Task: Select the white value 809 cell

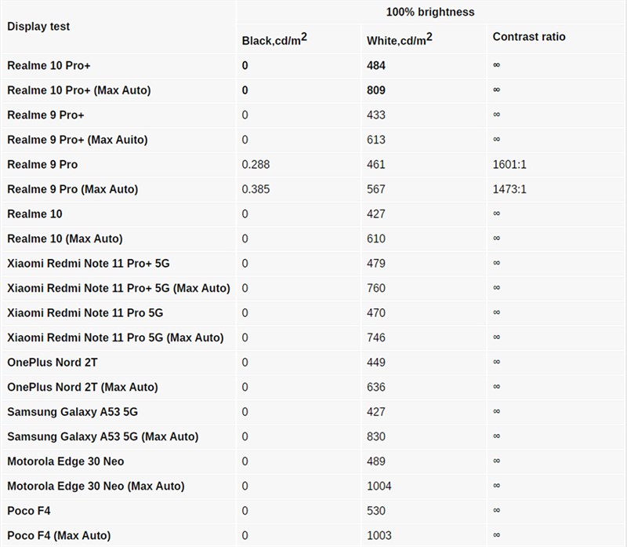Action: pos(376,90)
